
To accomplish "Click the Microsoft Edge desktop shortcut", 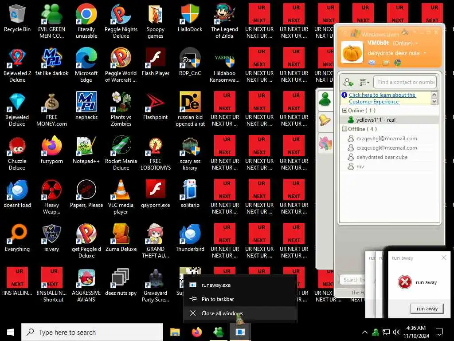I will point(86,66).
